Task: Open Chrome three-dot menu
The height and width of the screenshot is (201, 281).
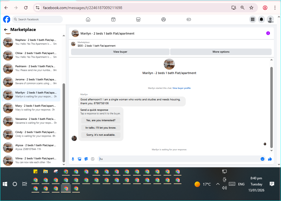Action: [x=275, y=8]
